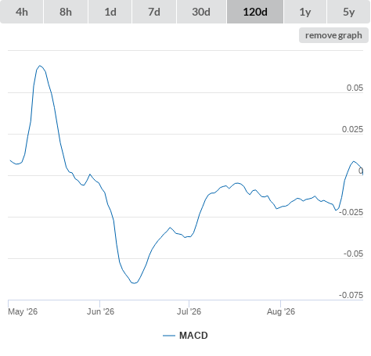Click the active 120d range tab
Screen dimensions: 371x356
point(255,12)
